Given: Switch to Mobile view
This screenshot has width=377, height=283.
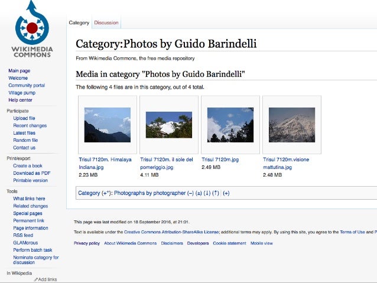Looking at the screenshot, I should (262, 243).
